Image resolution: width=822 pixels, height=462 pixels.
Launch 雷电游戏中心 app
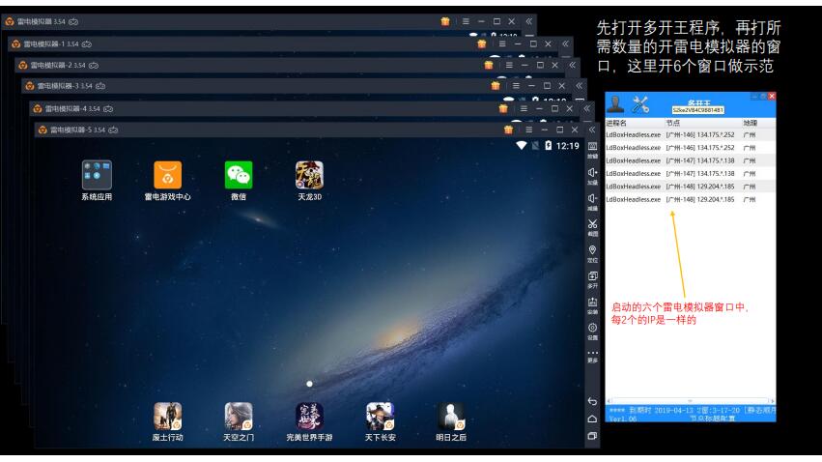(x=168, y=175)
